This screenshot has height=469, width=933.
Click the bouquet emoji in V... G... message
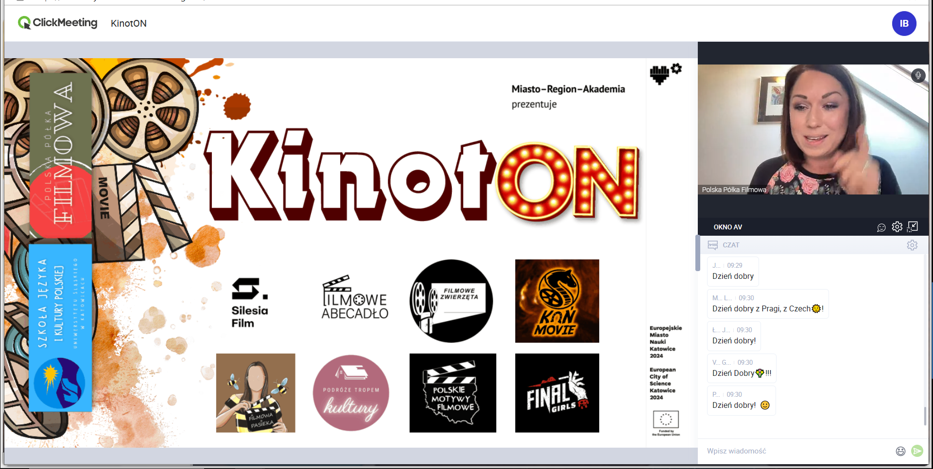(760, 373)
